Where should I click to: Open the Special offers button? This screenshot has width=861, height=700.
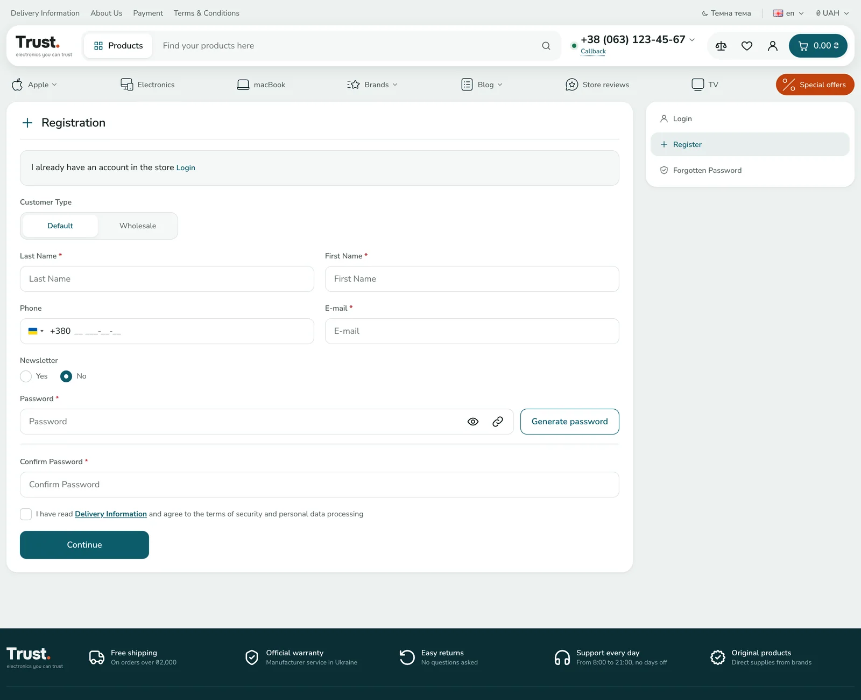point(815,85)
